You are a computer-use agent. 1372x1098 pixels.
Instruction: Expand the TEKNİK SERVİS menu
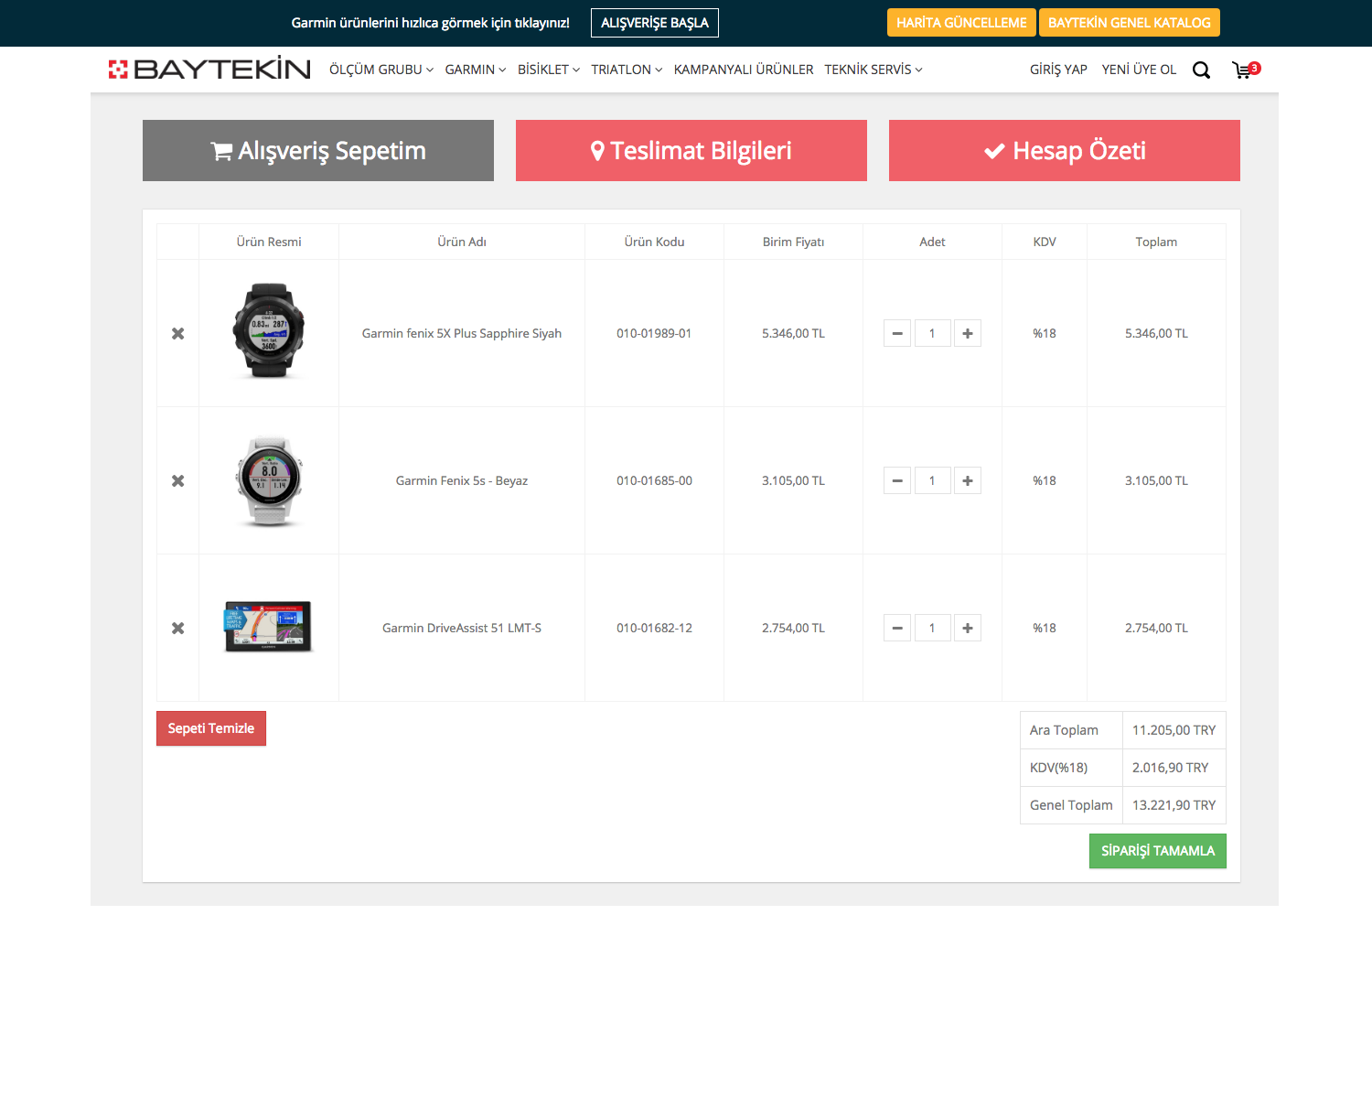[x=874, y=70]
